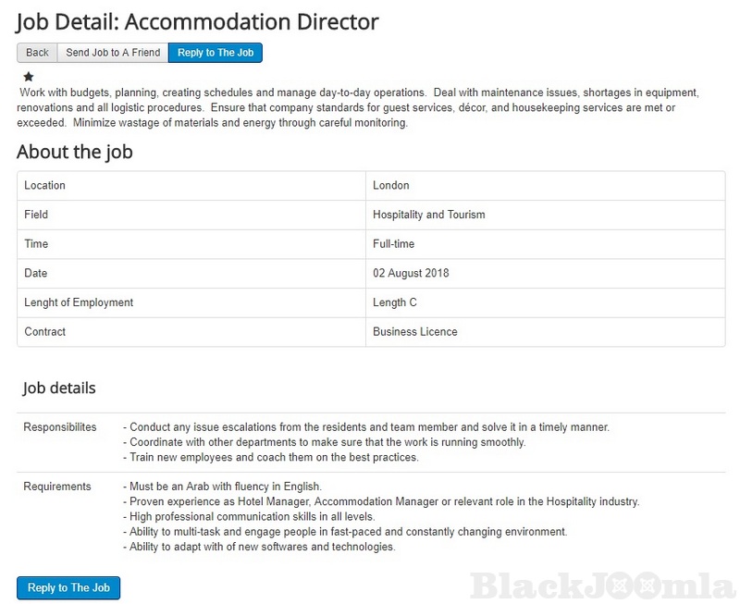740x604 pixels.
Task: Click the Contract row label
Action: point(45,331)
